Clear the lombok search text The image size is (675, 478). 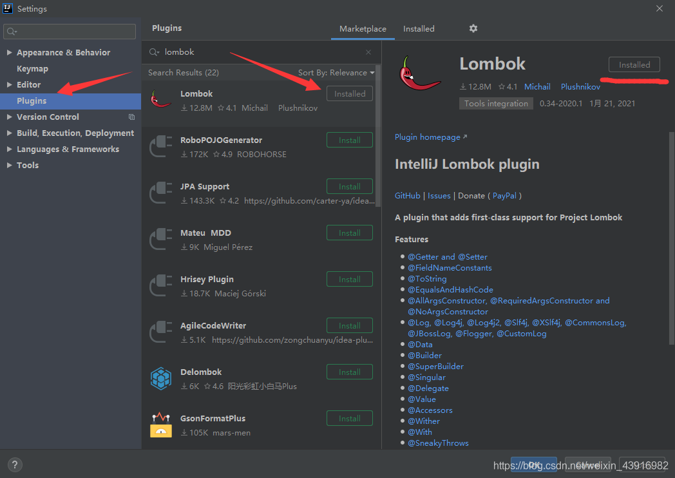(x=368, y=52)
